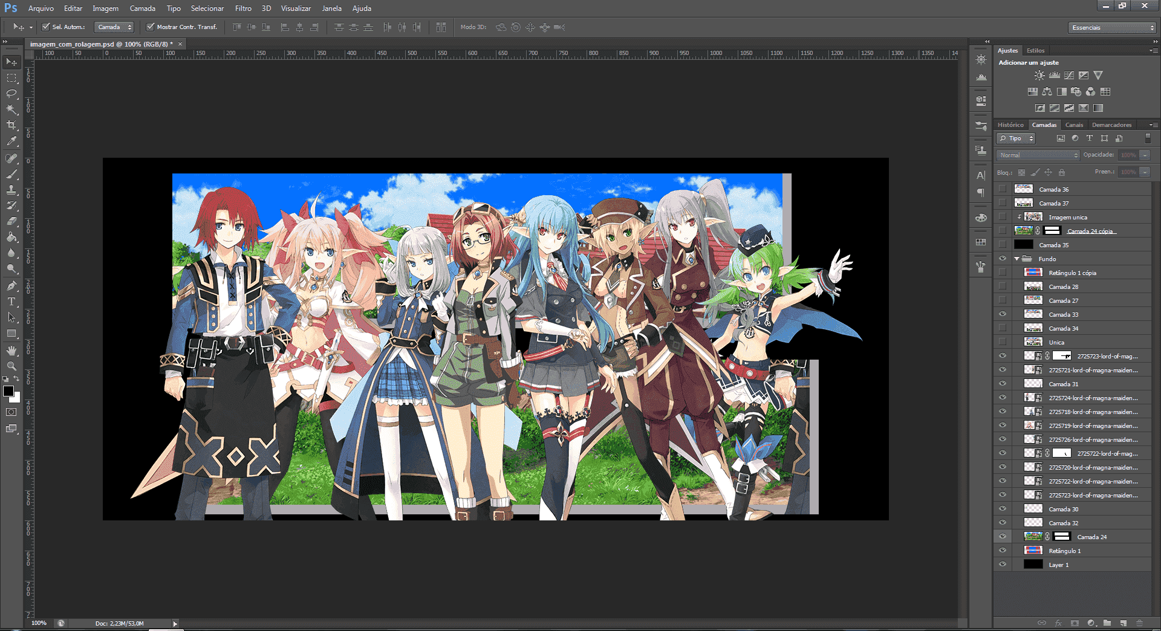1161x631 pixels.
Task: Collapse the Fundo group
Action: coord(1017,259)
